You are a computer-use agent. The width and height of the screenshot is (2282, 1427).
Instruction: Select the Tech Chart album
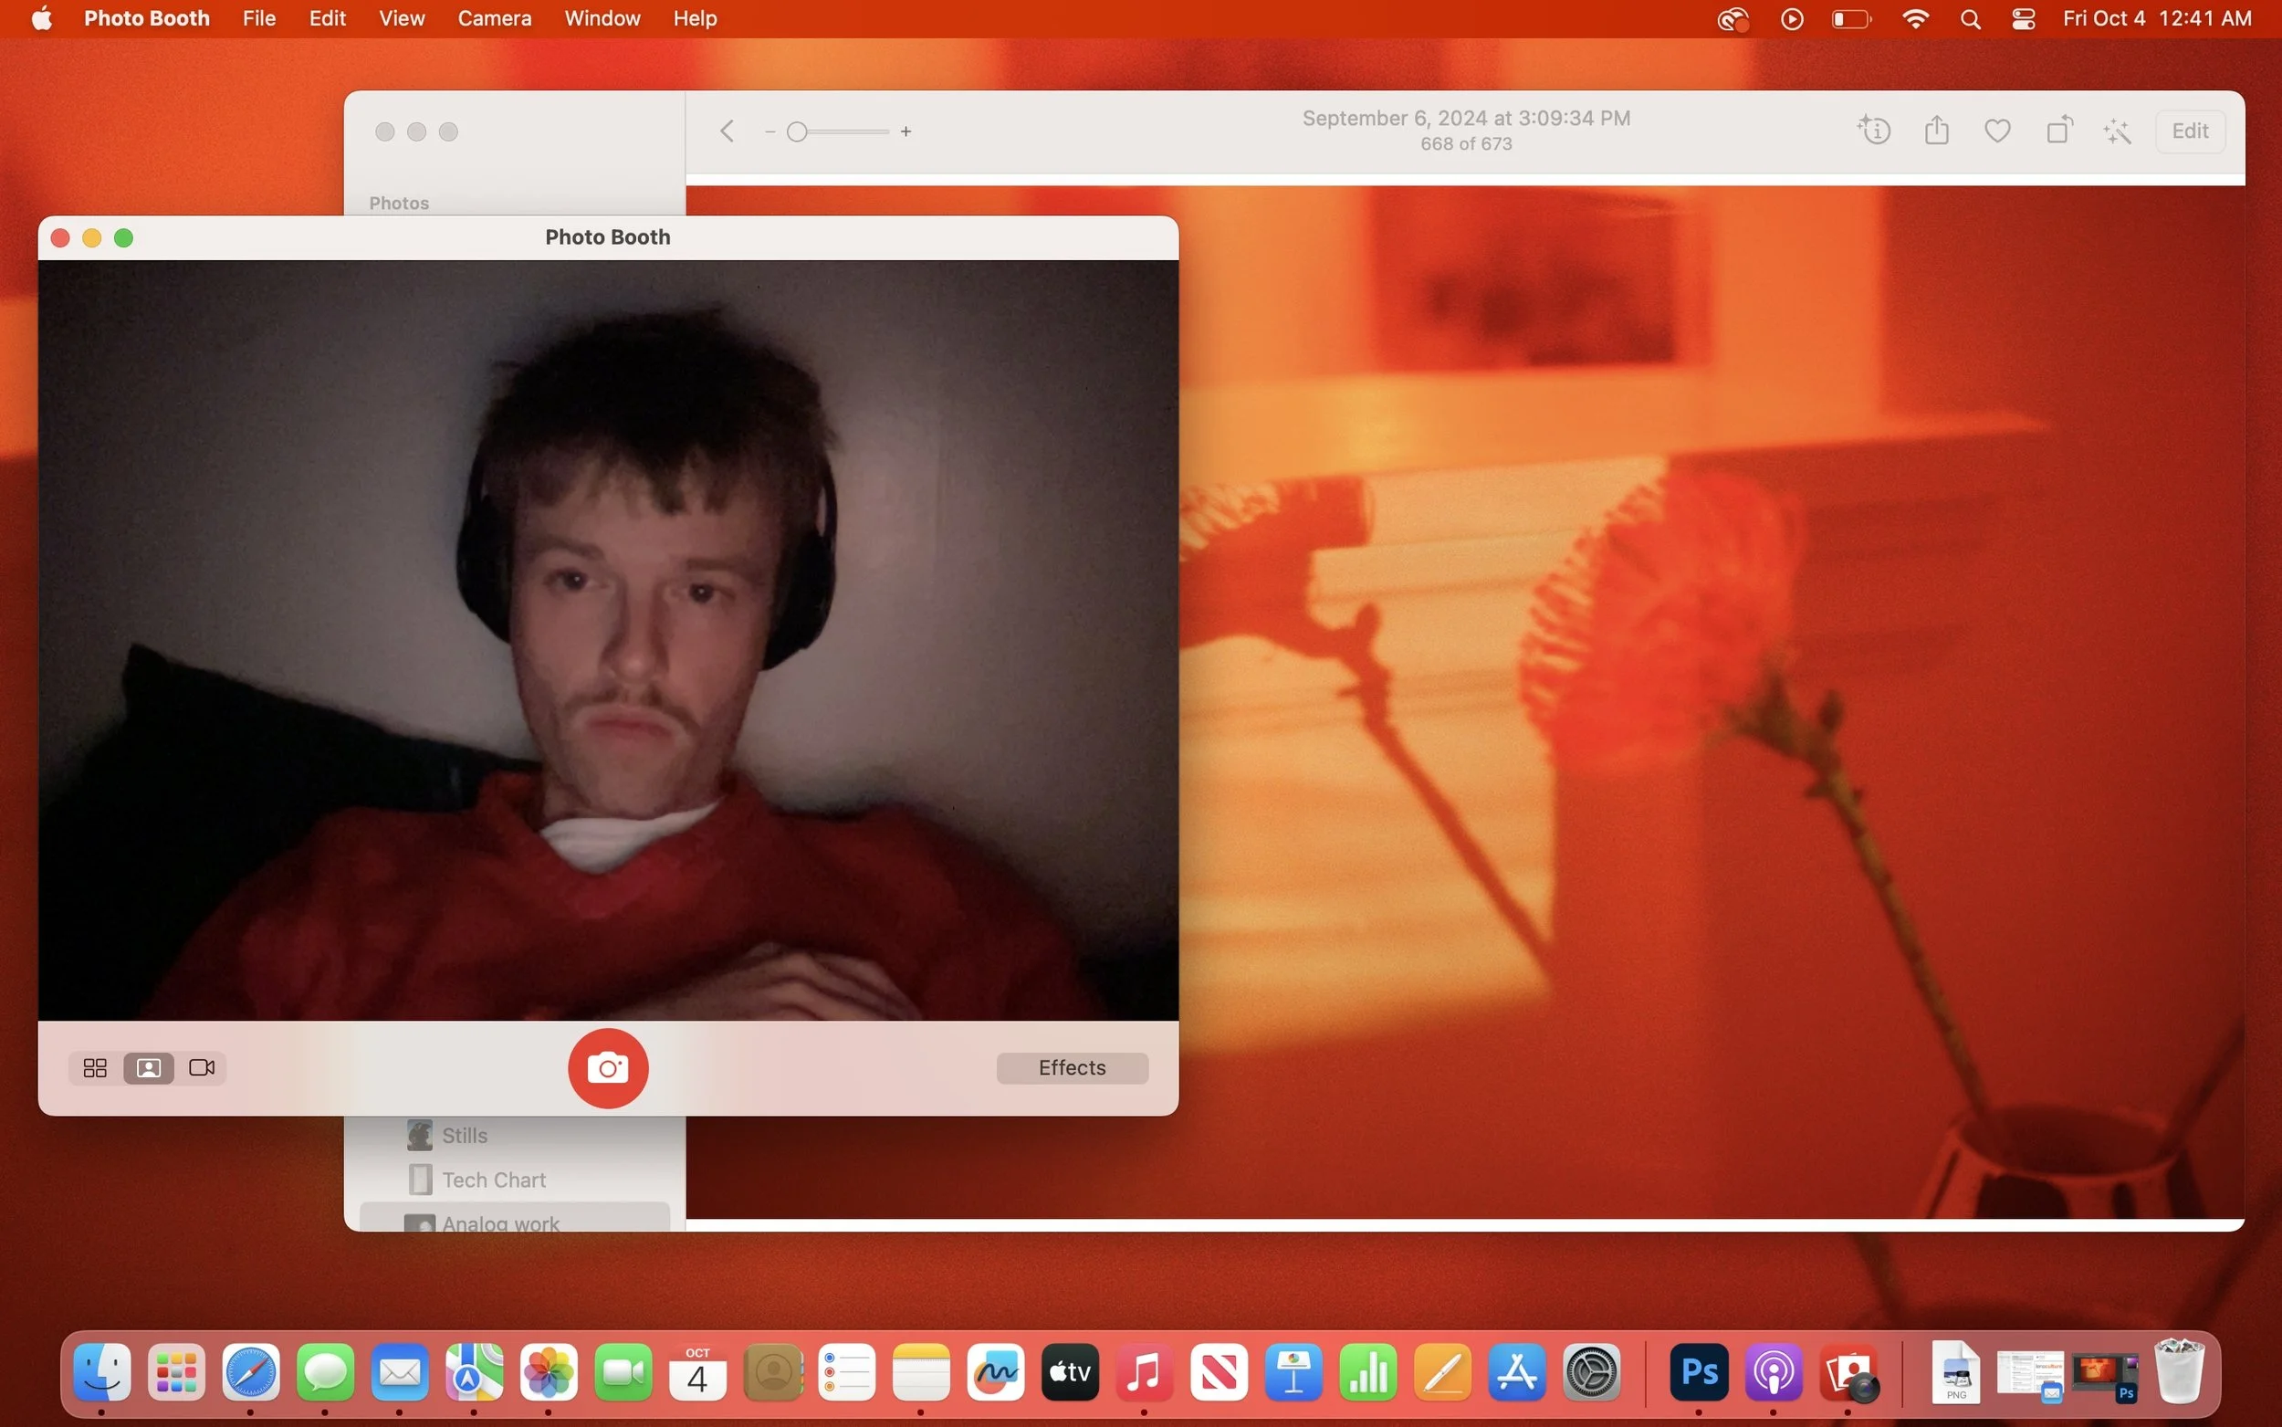(494, 1180)
